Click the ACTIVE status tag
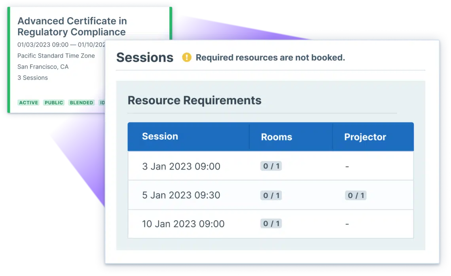 click(28, 103)
